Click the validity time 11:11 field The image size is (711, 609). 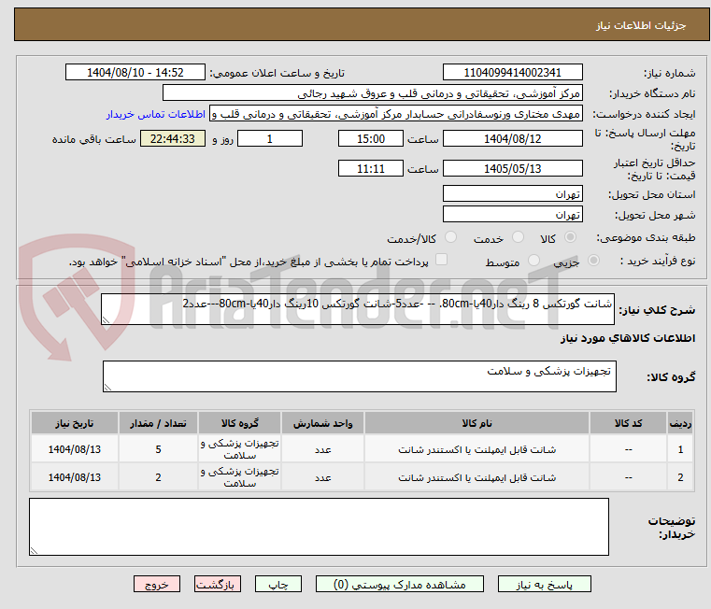371,168
